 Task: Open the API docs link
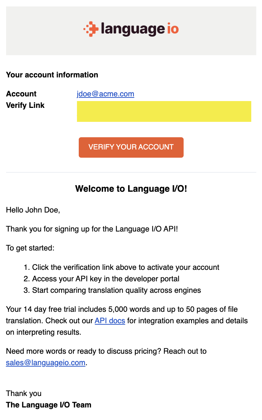click(110, 321)
